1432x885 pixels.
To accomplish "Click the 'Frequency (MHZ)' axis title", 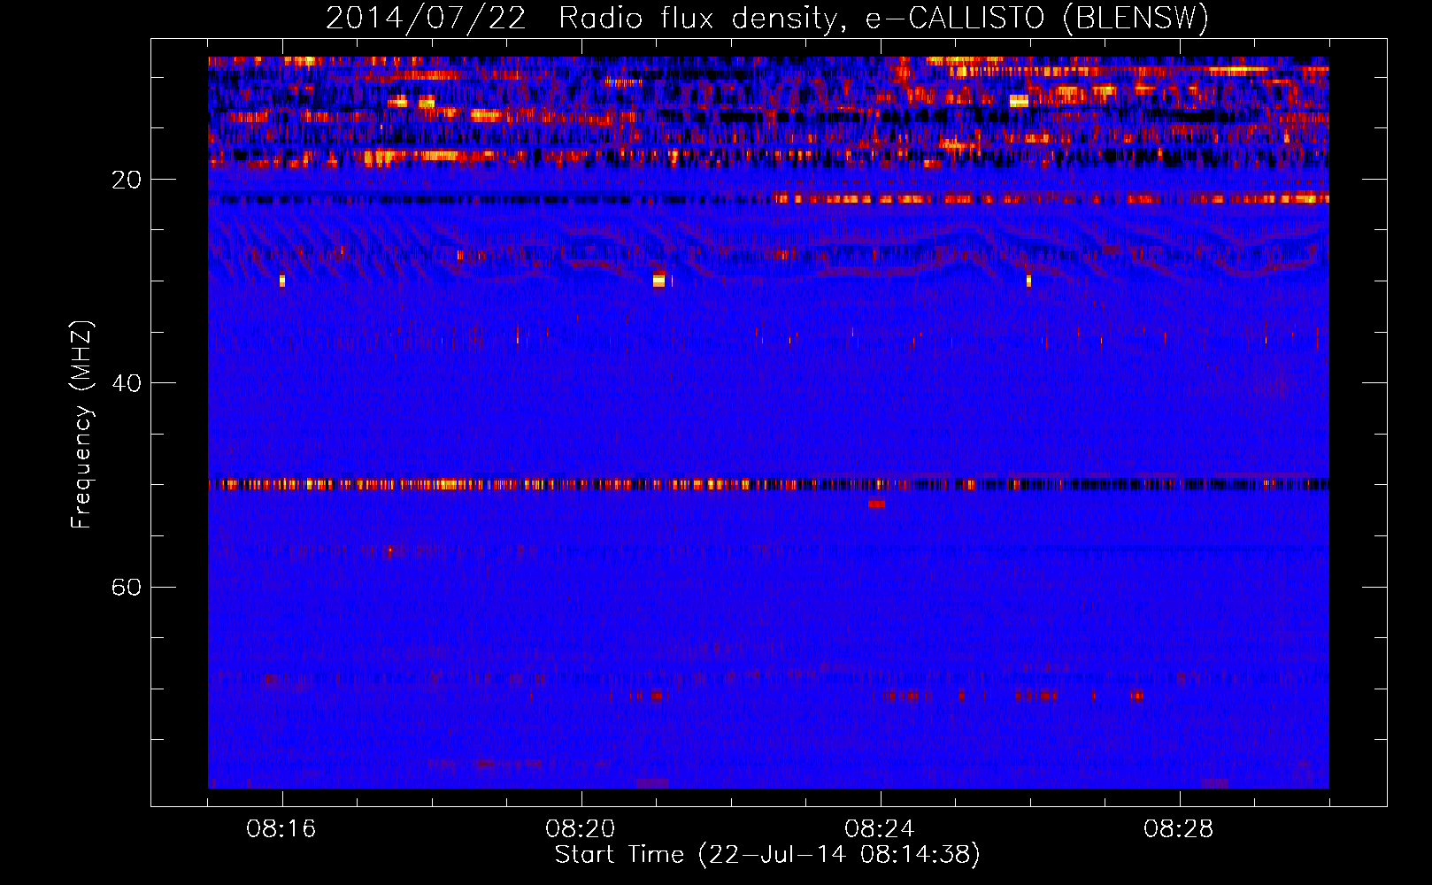I will (x=82, y=425).
